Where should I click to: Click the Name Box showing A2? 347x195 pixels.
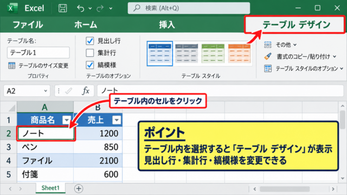point(27,91)
